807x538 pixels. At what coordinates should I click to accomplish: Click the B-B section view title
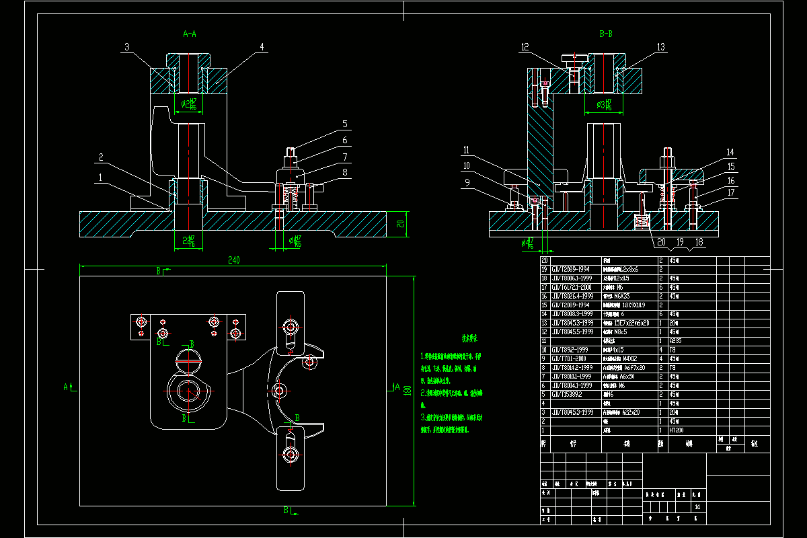[x=605, y=33]
